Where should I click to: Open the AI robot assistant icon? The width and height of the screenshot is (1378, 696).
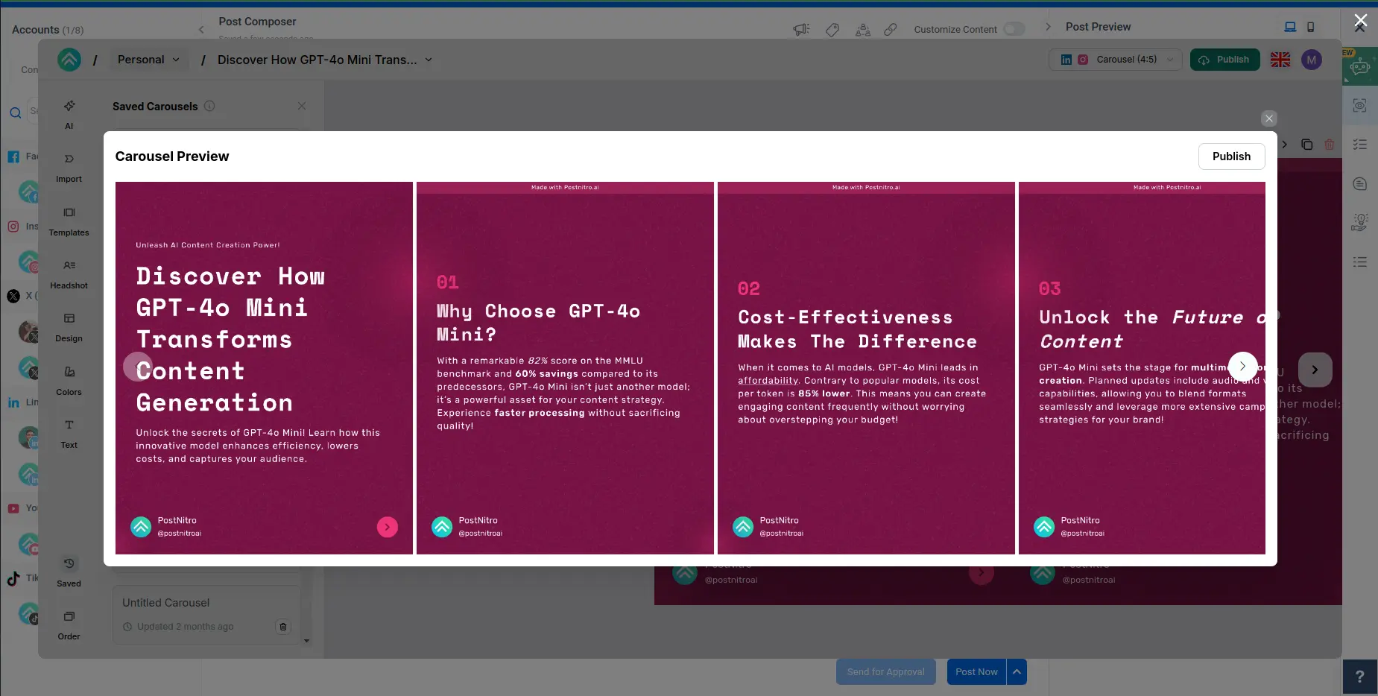[1360, 67]
